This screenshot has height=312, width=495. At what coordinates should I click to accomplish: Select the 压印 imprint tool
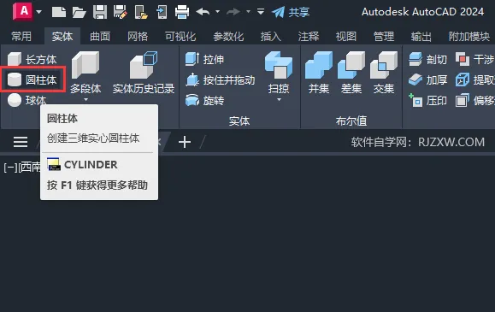point(427,101)
